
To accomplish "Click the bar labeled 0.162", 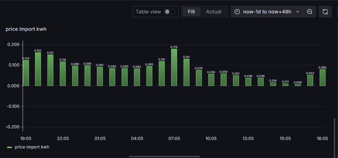I will tap(38, 69).
